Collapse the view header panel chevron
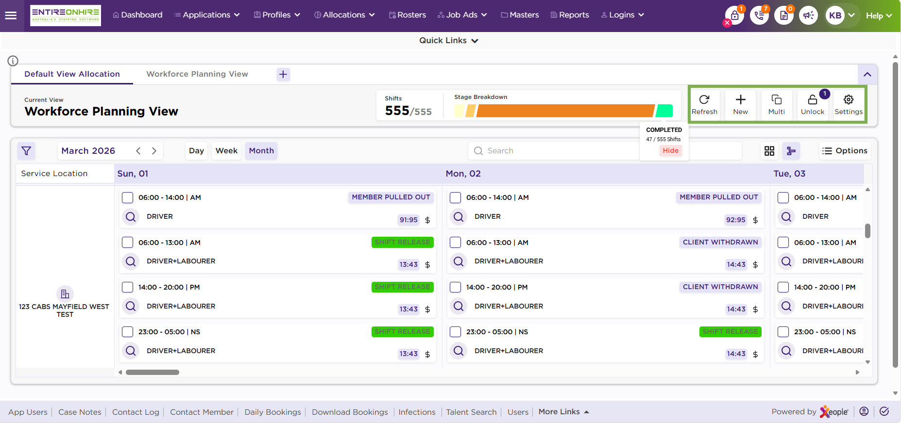 tap(867, 74)
